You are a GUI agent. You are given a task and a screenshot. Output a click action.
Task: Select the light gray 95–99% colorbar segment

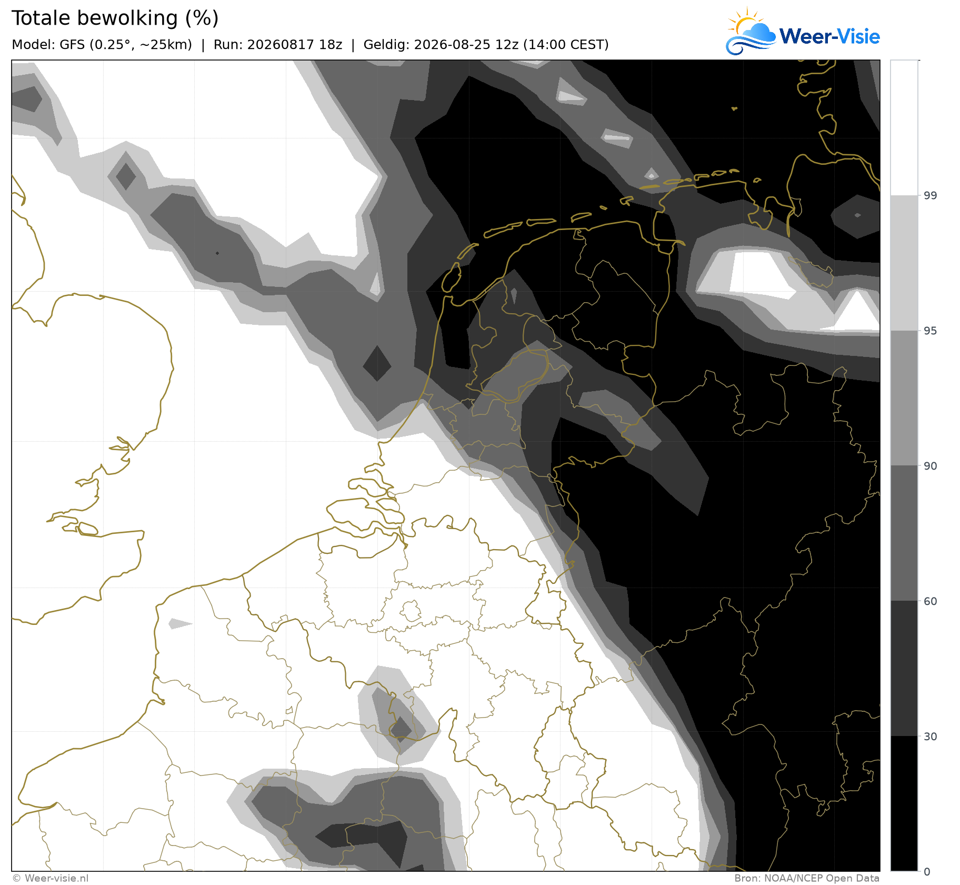pyautogui.click(x=904, y=263)
